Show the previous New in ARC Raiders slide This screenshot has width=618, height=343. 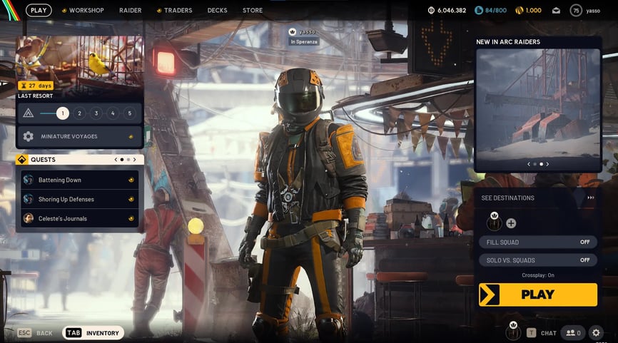point(529,164)
